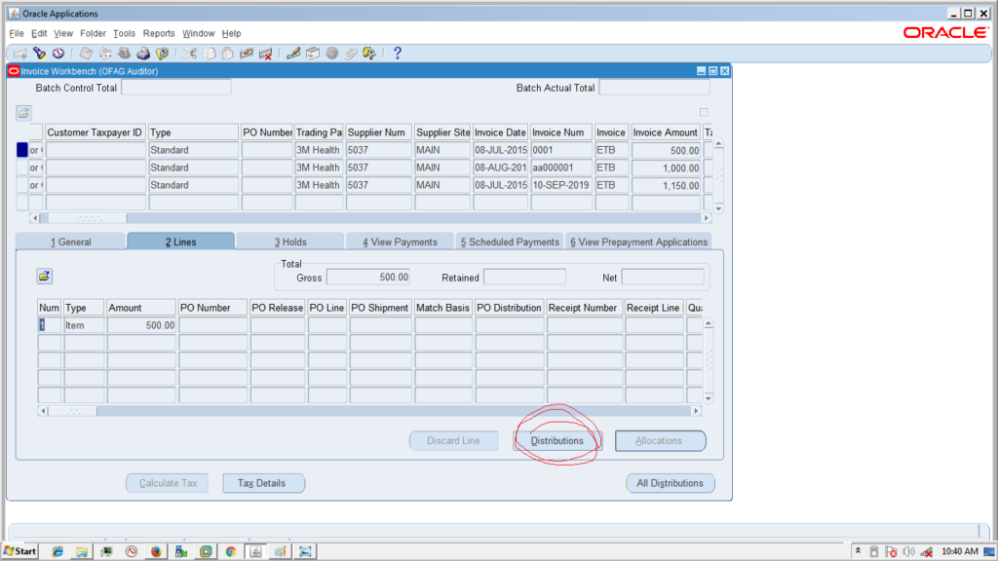
Task: Click the Start button
Action: (19, 551)
